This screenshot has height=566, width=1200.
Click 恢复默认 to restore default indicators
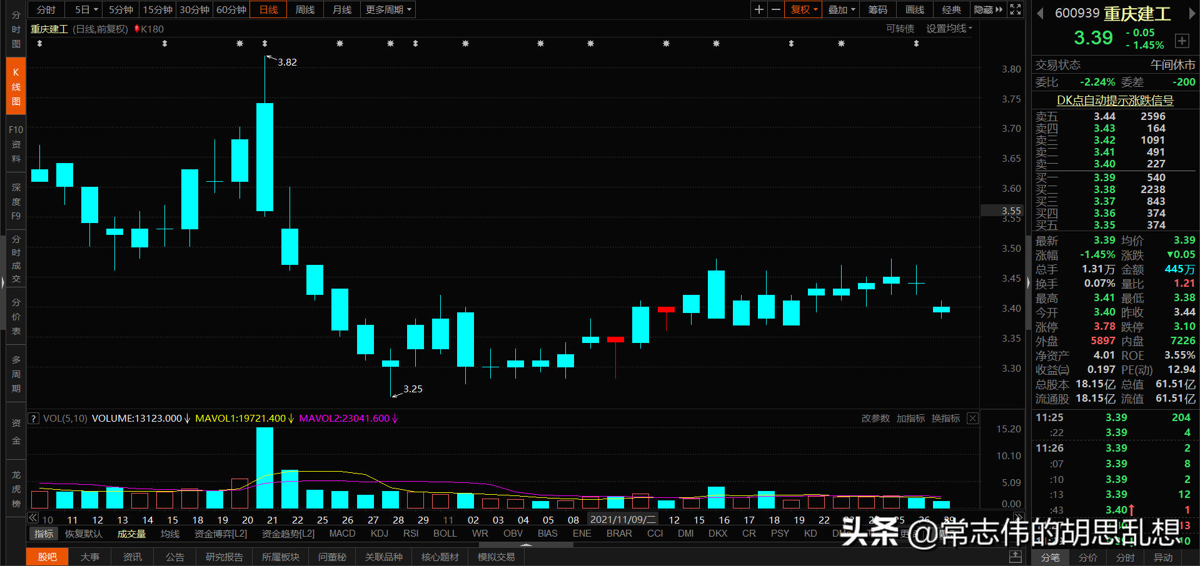(x=84, y=534)
